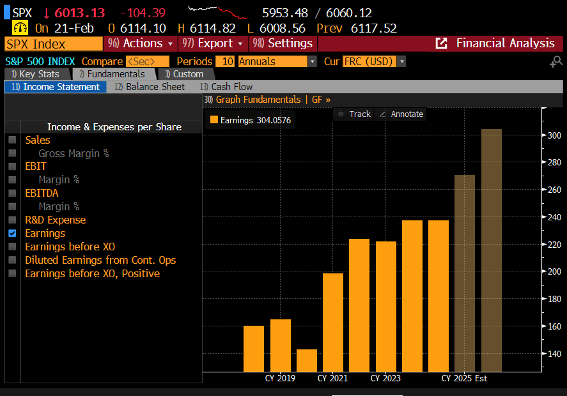567x396 pixels.
Task: Uncheck the Earnings checkbox
Action: pyautogui.click(x=12, y=233)
